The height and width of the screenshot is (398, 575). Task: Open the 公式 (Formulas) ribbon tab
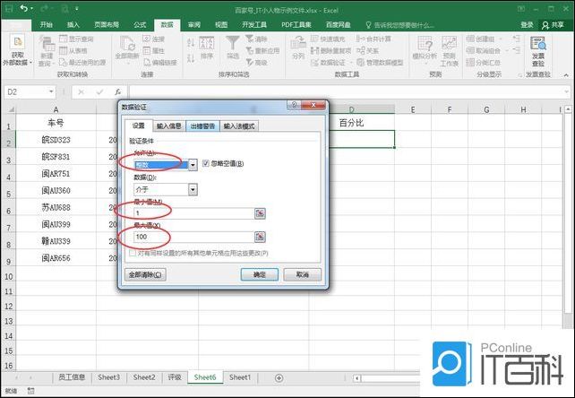tap(140, 24)
